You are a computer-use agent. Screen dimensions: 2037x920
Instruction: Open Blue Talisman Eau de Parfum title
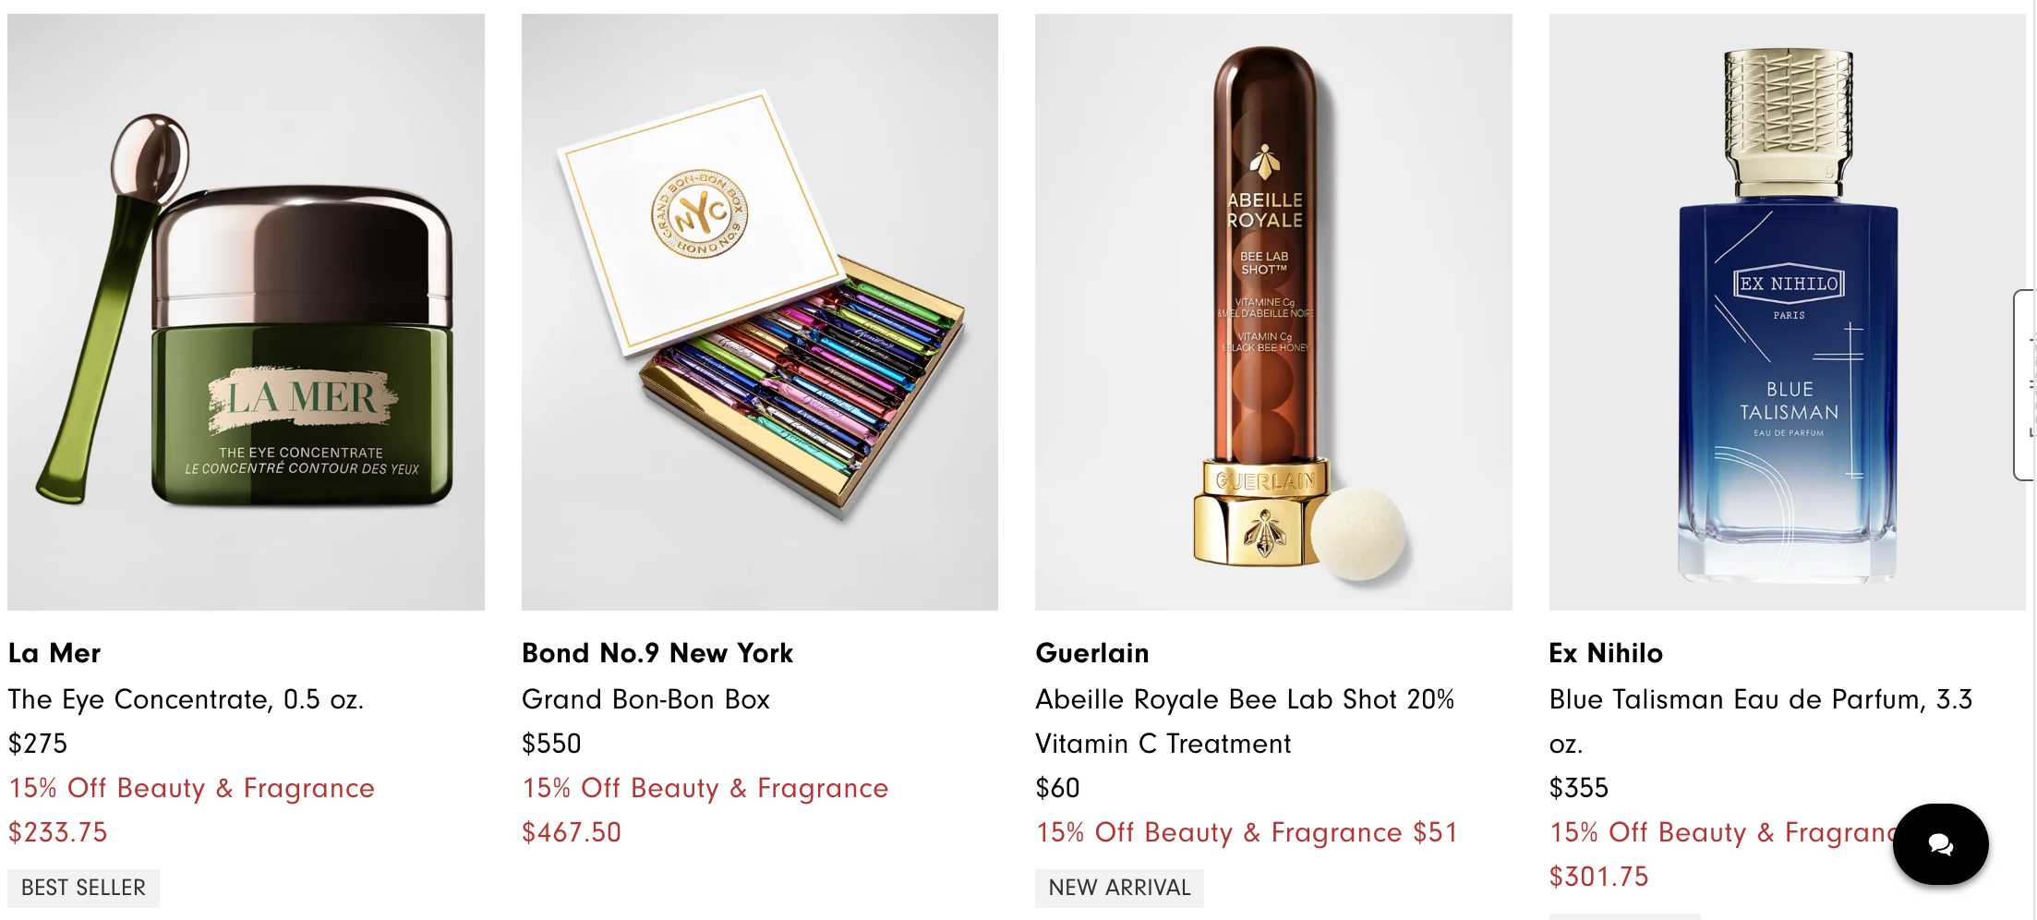point(1761,721)
